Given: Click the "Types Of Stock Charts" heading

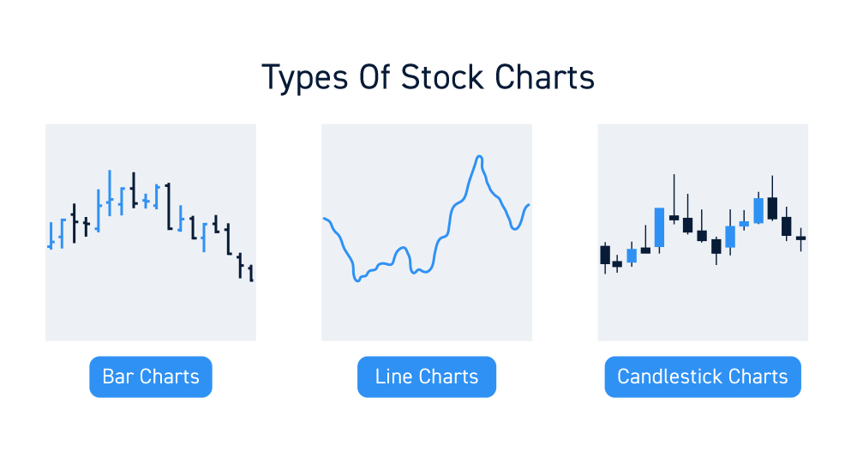Looking at the screenshot, I should [428, 77].
